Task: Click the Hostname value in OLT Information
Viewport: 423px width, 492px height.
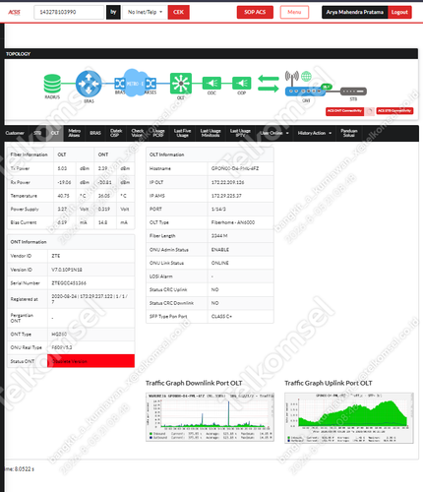Action: [x=235, y=168]
